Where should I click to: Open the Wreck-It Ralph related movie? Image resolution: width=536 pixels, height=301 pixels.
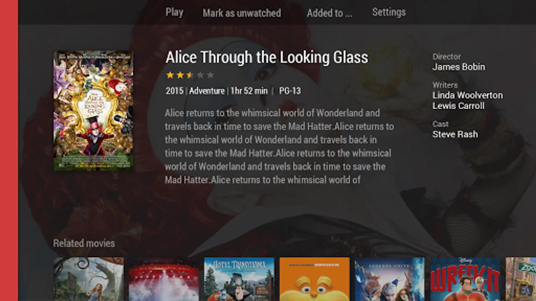tap(465, 279)
